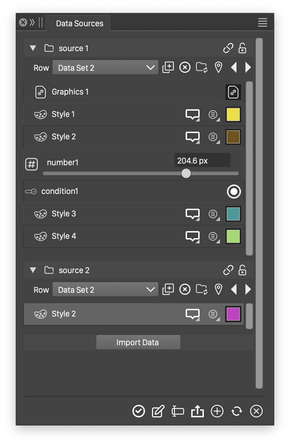Collapse the source 1 group
Screen dimensions: 290x444
(x=33, y=48)
